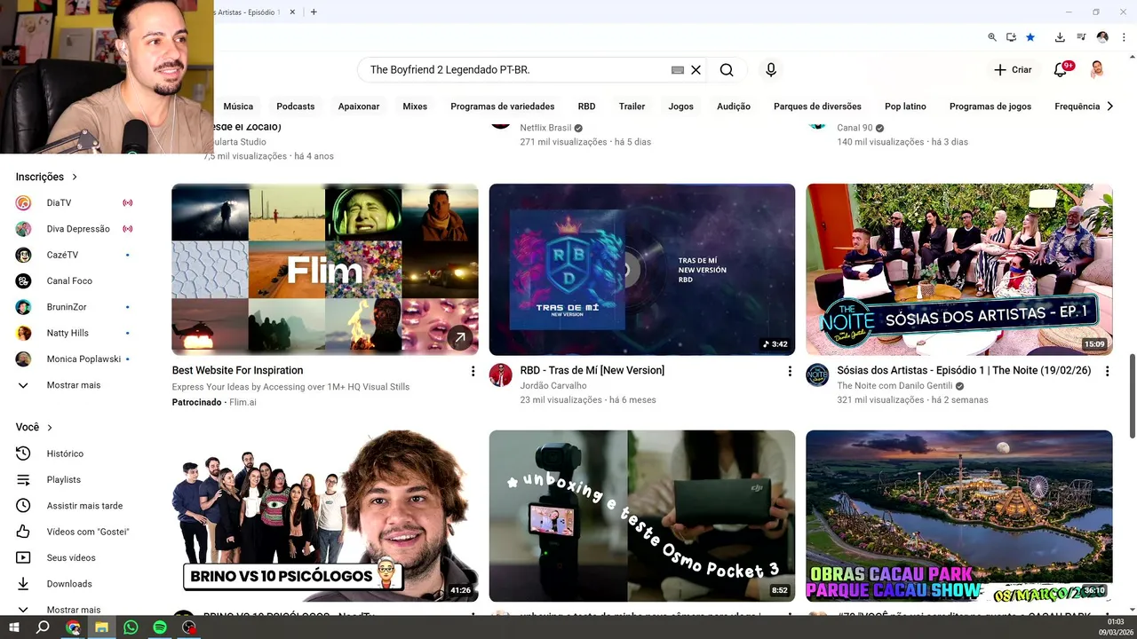This screenshot has width=1137, height=639.
Task: Open options menu for RBD Tras de Mí
Action: (x=790, y=371)
